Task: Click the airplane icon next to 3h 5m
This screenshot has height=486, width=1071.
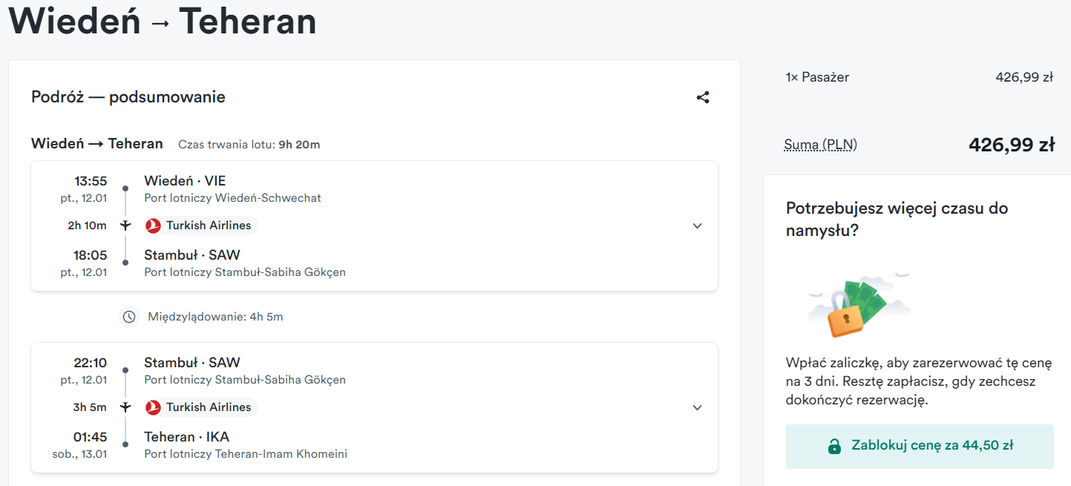Action: pos(125,407)
